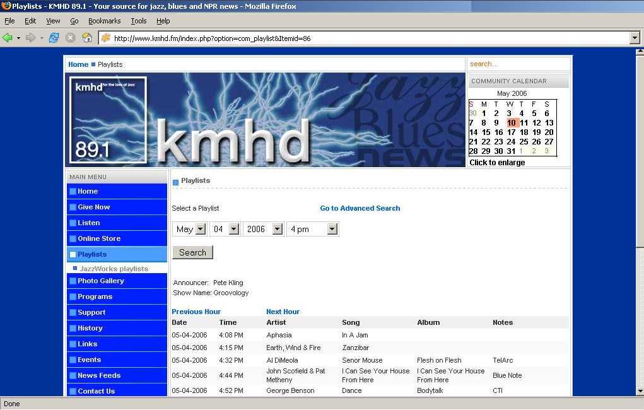Select Listen in the main menu
644x410 pixels.
(89, 223)
